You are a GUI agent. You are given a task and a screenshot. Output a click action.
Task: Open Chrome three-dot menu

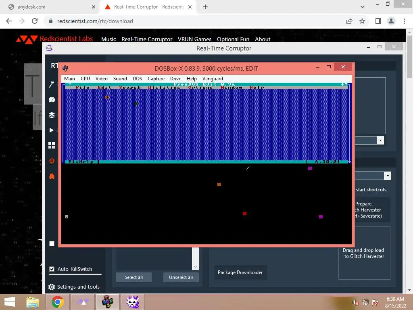point(404,21)
